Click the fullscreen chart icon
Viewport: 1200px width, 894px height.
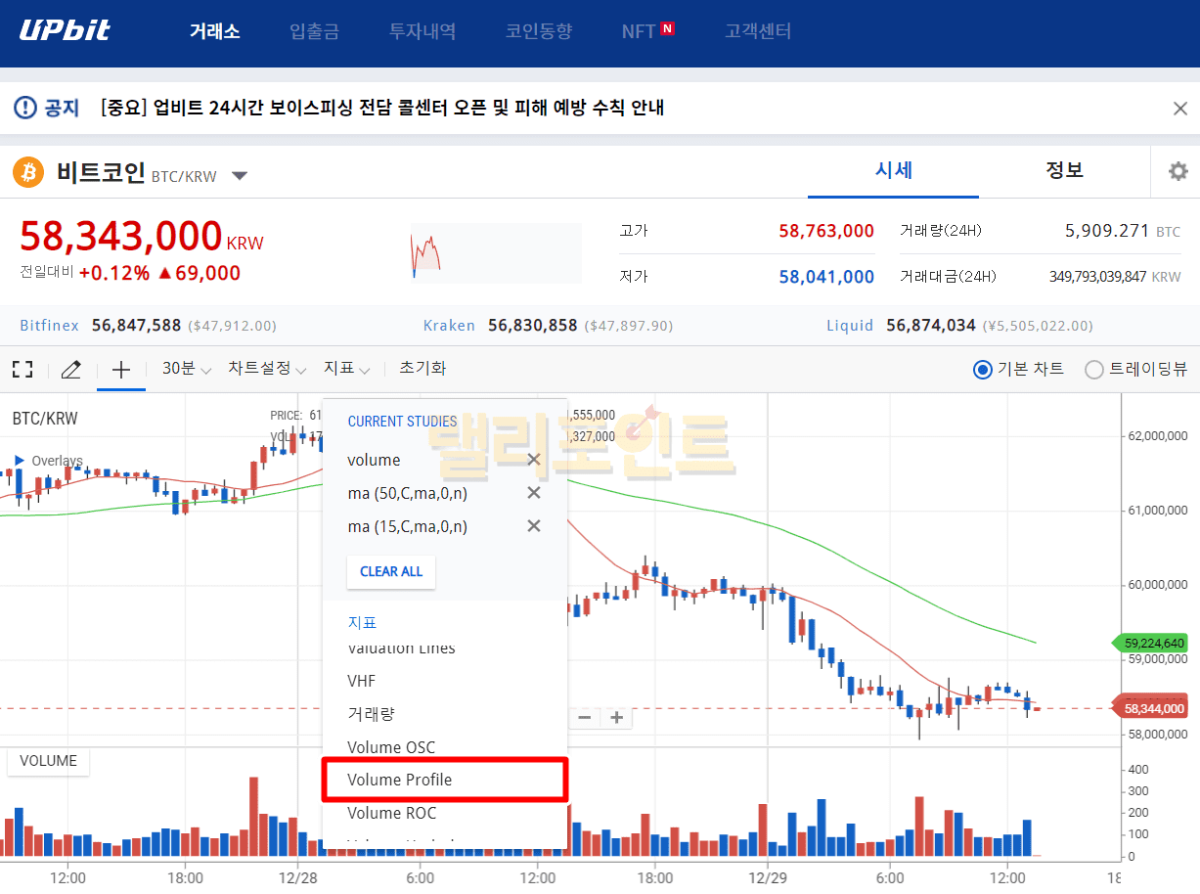pos(22,370)
